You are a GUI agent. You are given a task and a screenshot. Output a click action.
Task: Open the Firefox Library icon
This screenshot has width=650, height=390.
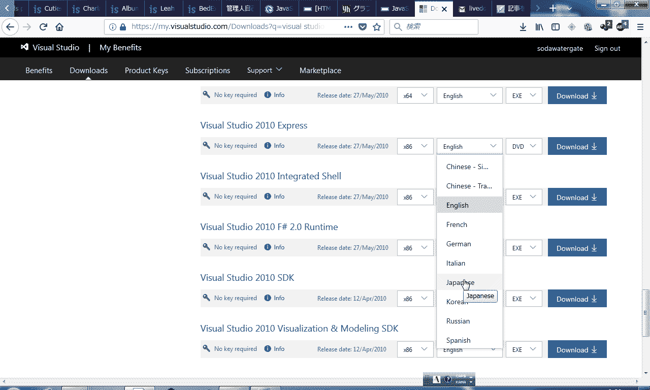pos(539,27)
